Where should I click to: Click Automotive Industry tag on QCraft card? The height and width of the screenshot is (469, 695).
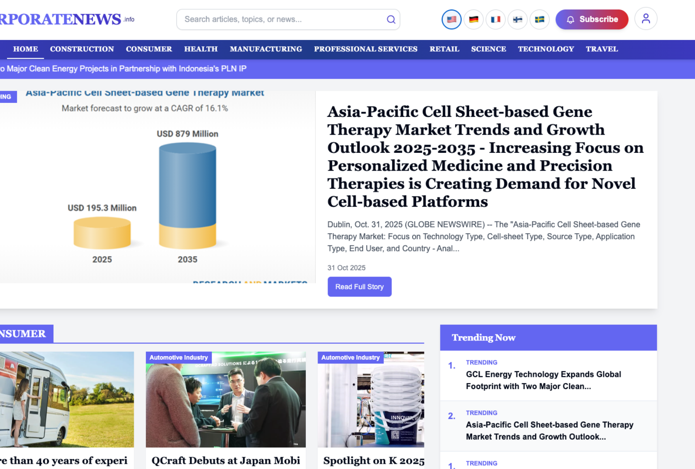[179, 357]
